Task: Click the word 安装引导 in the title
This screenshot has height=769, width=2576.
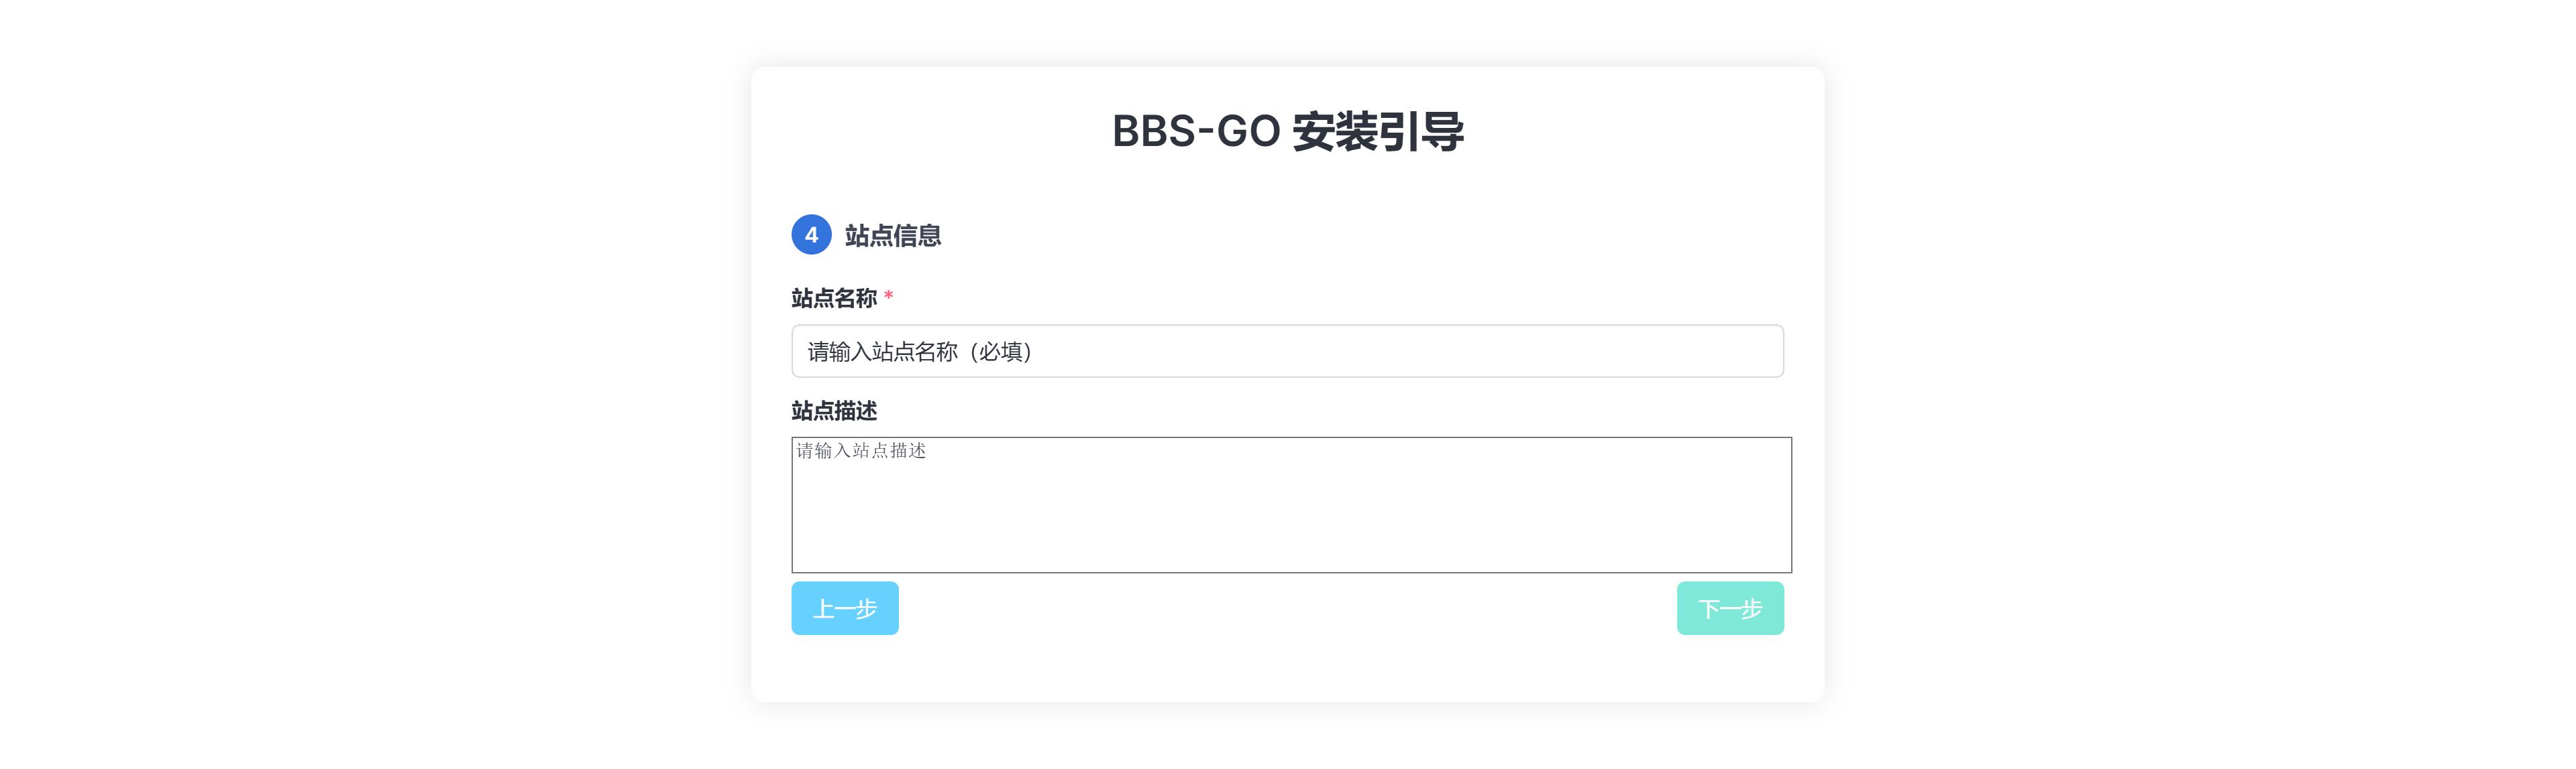Action: click(1377, 132)
